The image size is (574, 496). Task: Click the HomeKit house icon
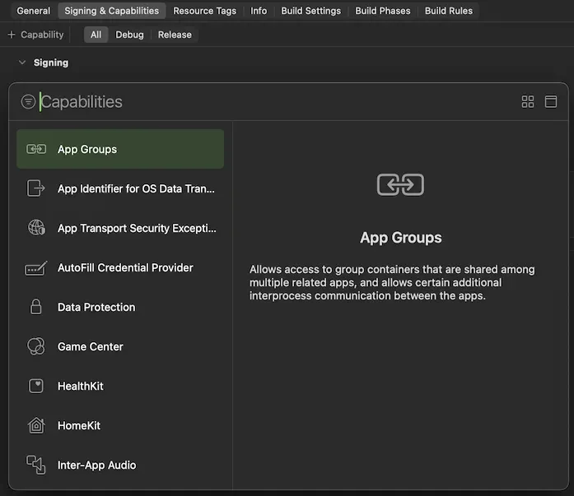pos(36,425)
